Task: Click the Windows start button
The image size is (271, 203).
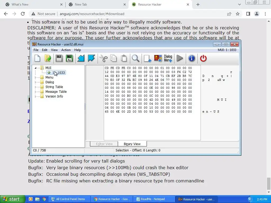Action: 12,199
